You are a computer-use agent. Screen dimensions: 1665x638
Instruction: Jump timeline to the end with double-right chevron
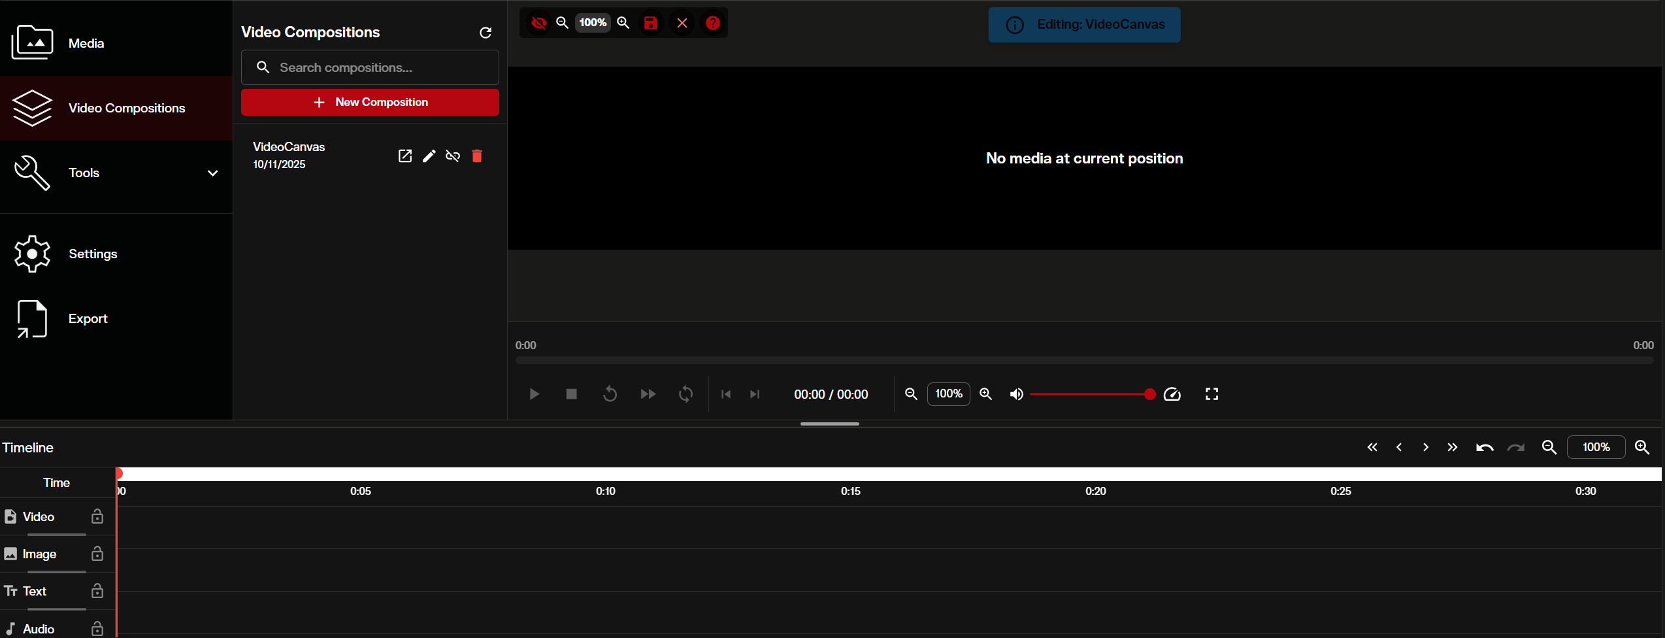(x=1452, y=448)
